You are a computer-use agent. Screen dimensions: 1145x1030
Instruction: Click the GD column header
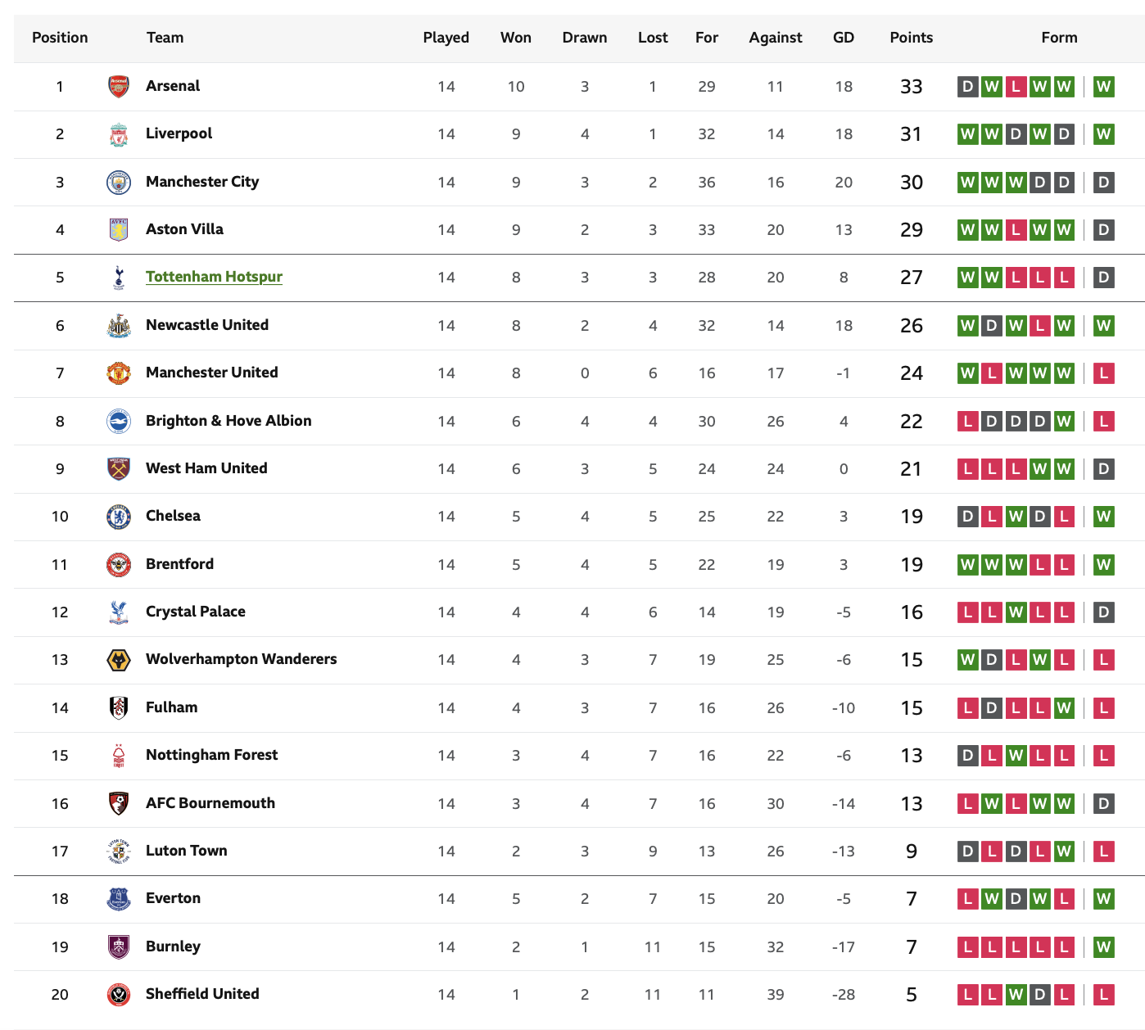click(844, 38)
